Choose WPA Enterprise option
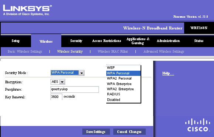 pos(123,84)
